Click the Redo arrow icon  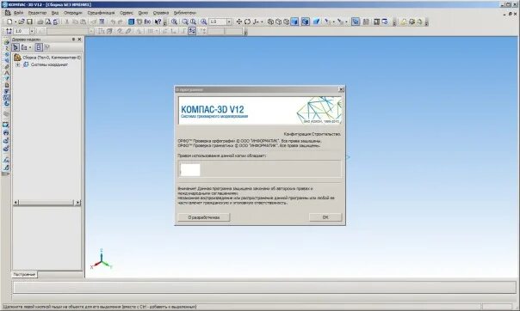[120, 21]
